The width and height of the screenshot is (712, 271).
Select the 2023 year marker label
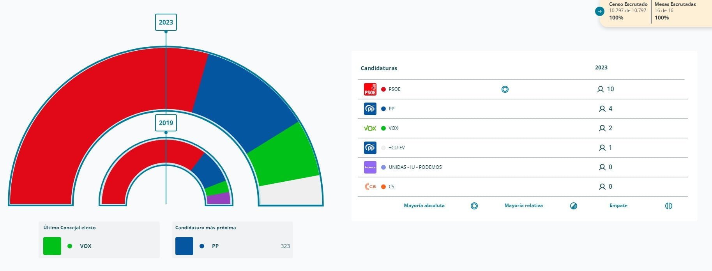pos(166,22)
